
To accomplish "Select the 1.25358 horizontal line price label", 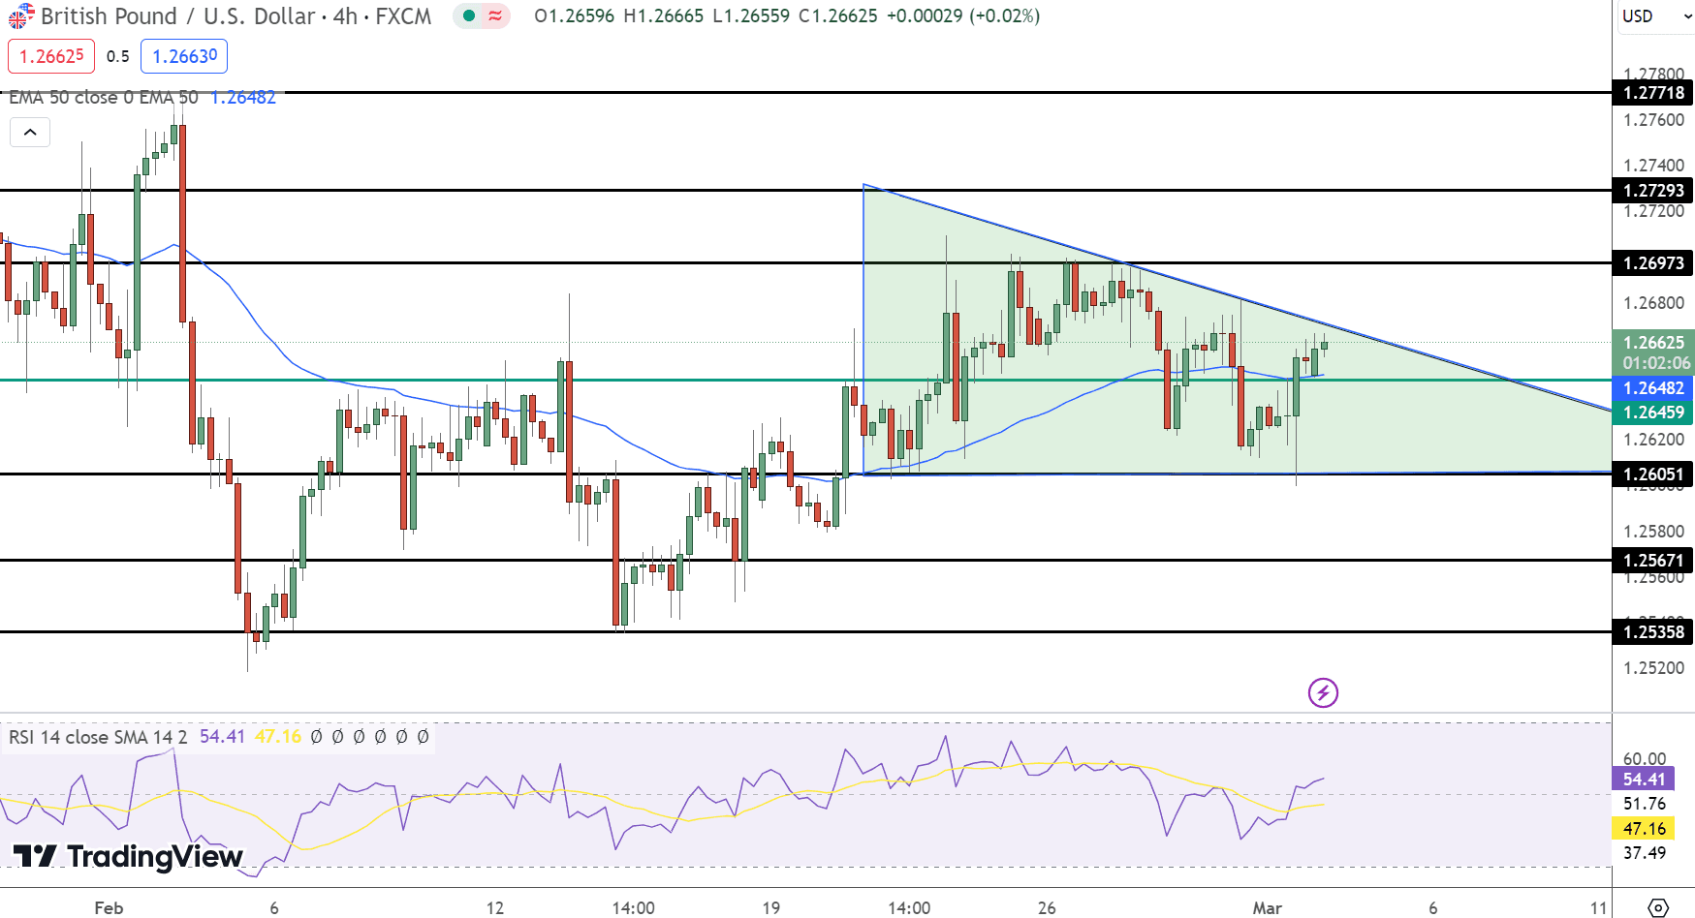I will [1653, 632].
